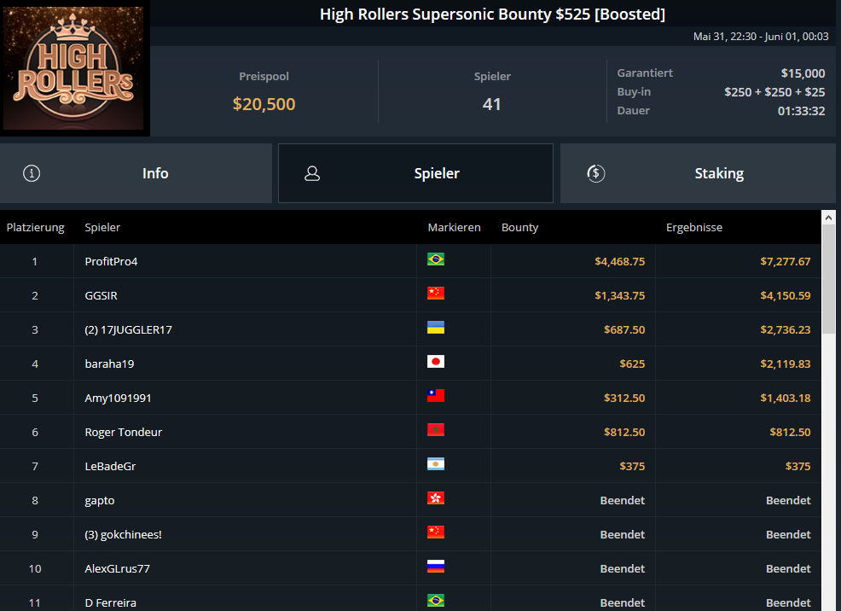Click the Russia flag next to AlexGLrus77
841x611 pixels.
click(x=436, y=567)
